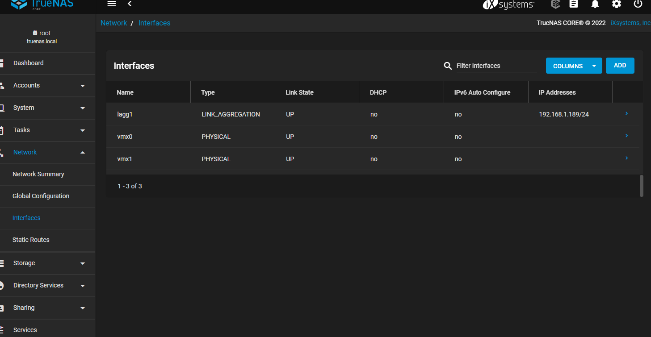Expand the lagg1 row details chevron
The image size is (651, 337).
(x=626, y=113)
